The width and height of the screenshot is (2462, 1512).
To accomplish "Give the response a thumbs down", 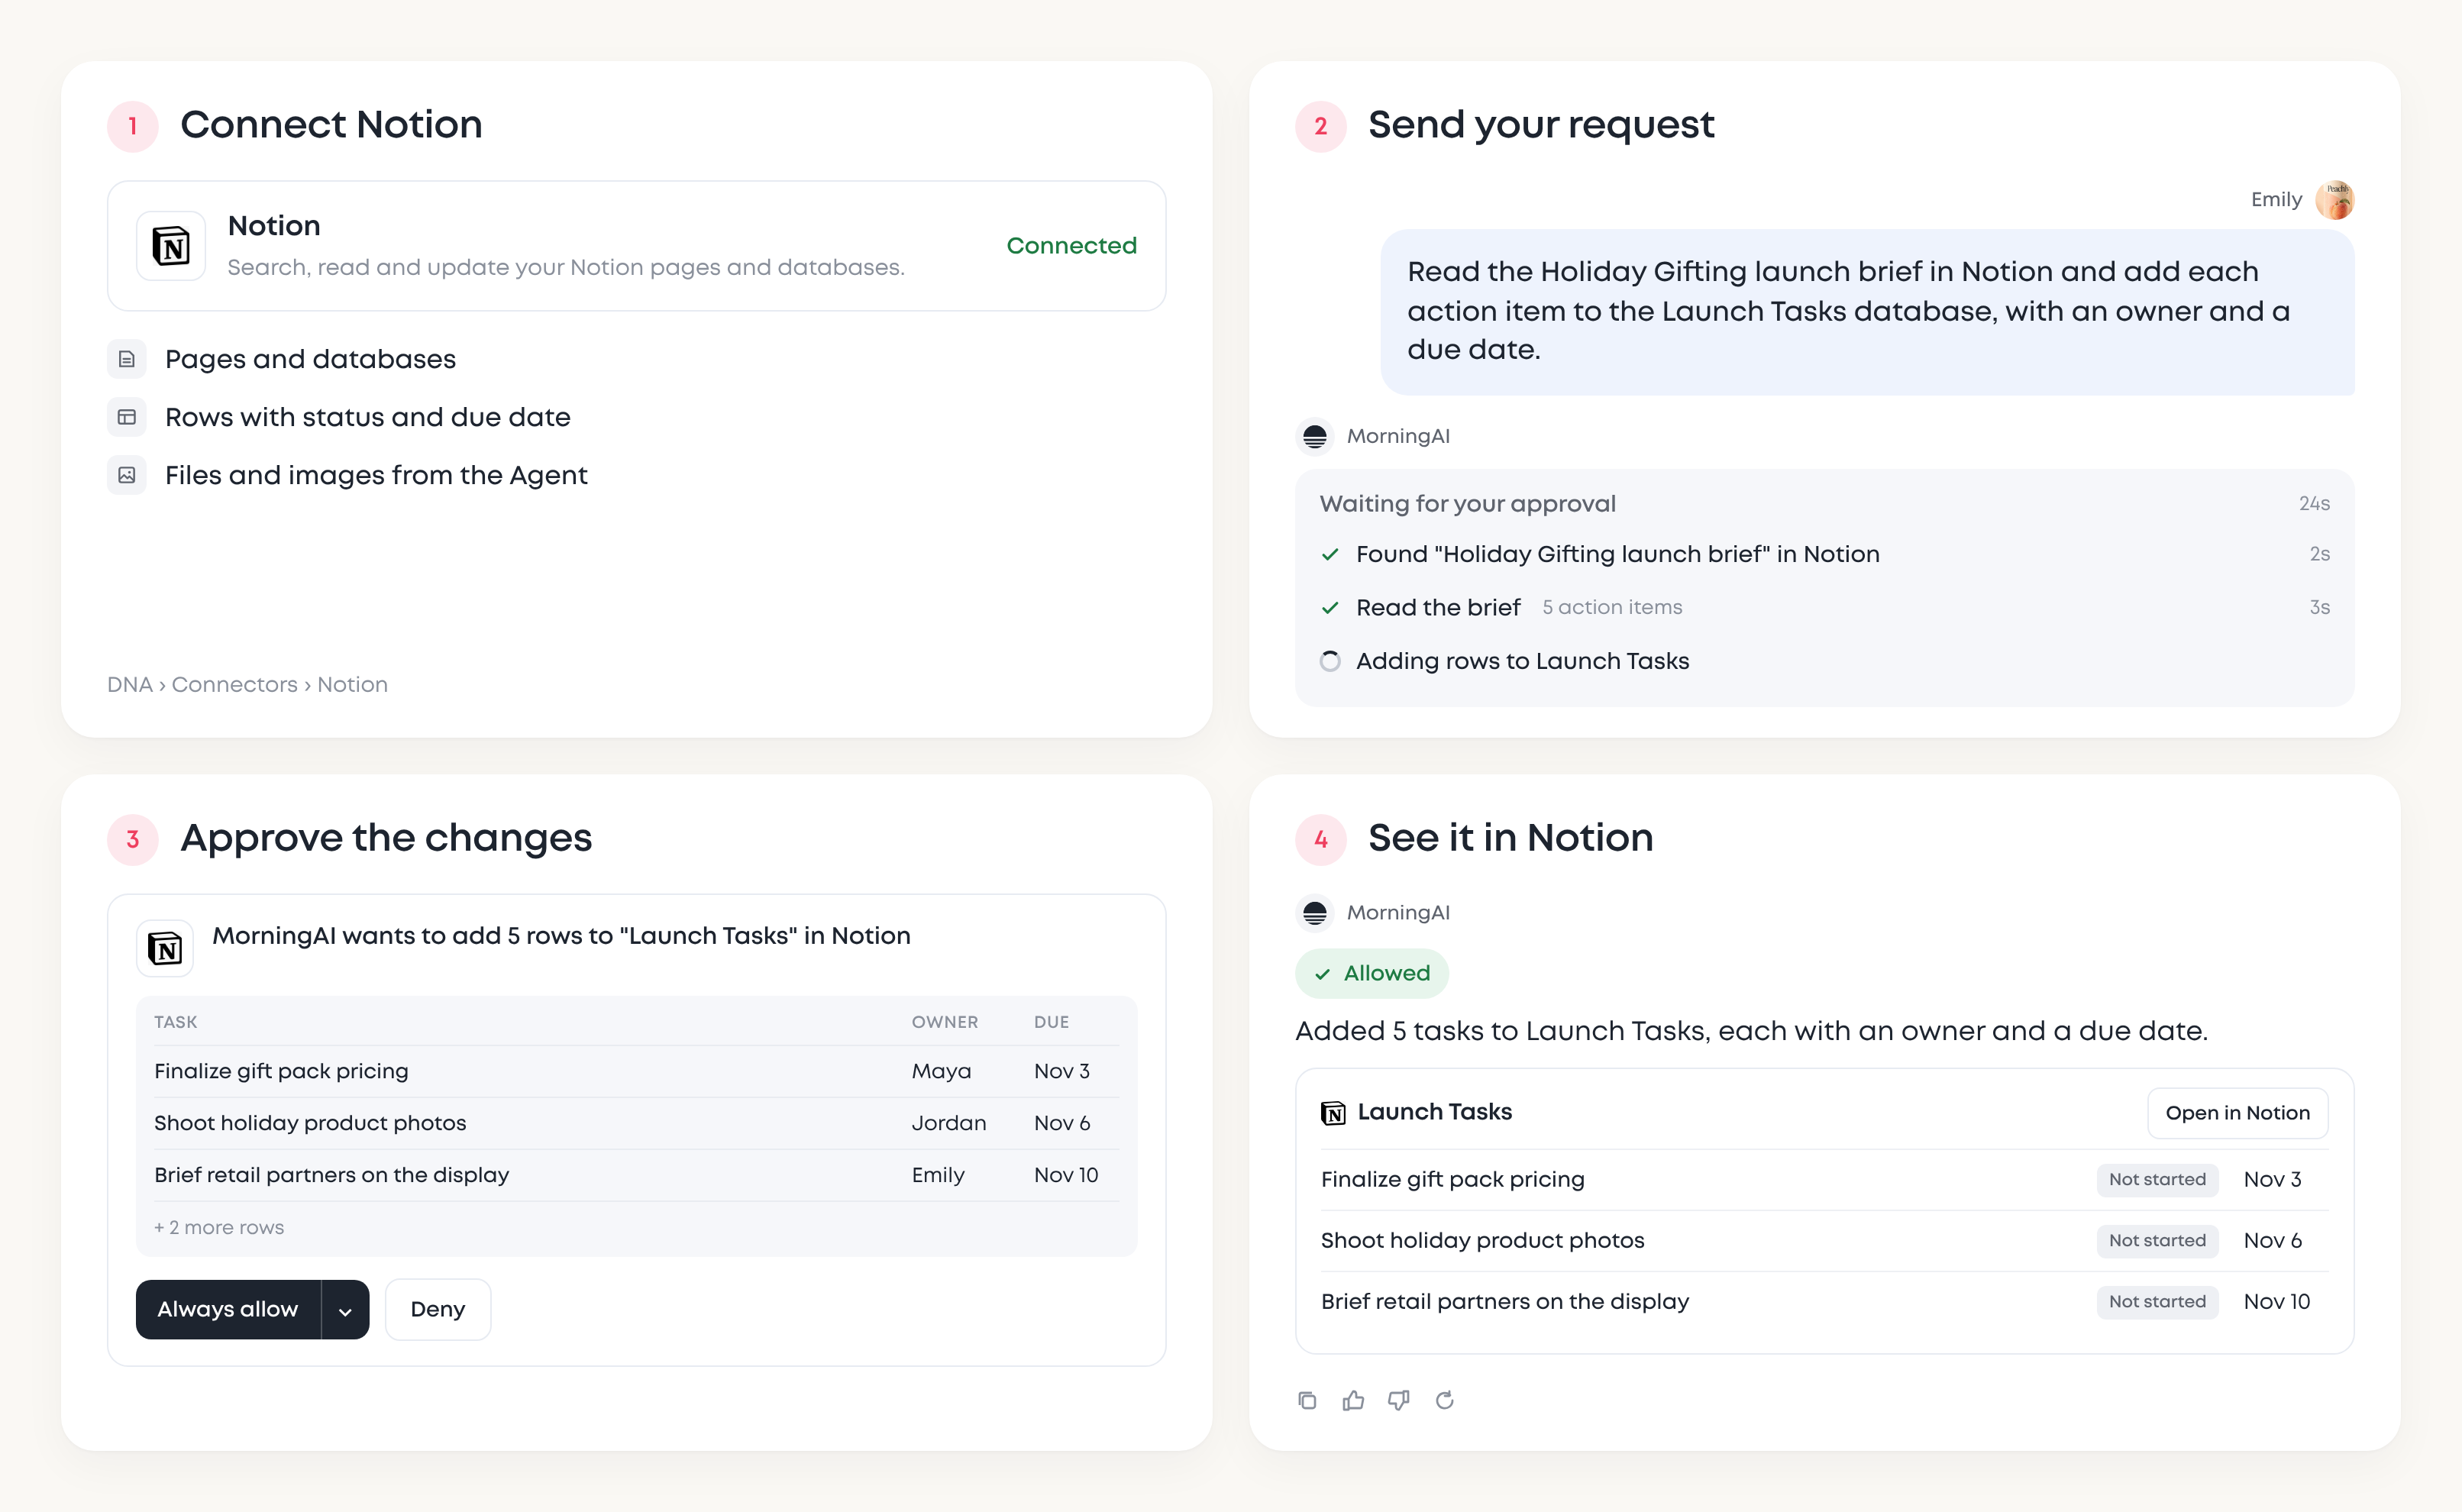I will click(1399, 1400).
